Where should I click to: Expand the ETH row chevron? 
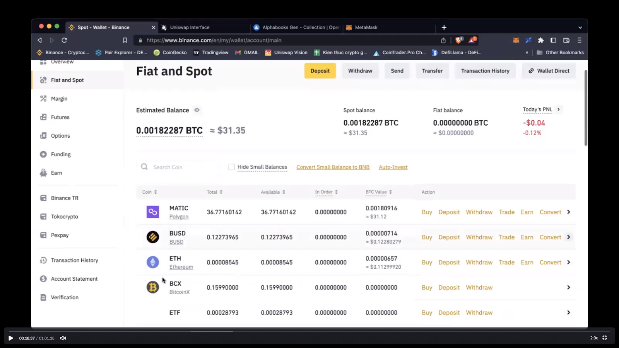pos(569,262)
